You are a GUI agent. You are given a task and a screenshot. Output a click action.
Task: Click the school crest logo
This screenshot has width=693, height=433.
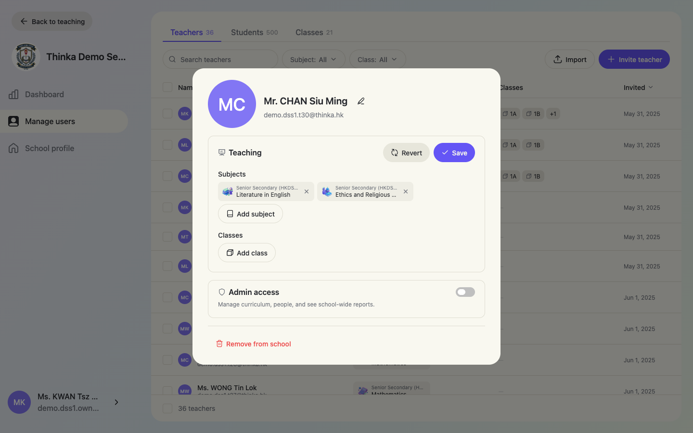(x=26, y=57)
